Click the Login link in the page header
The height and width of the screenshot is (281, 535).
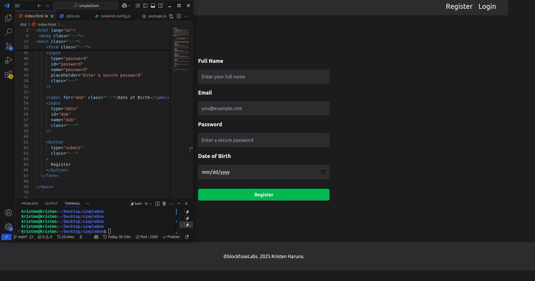(x=487, y=6)
